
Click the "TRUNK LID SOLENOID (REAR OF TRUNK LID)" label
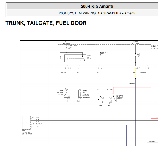[86, 94]
